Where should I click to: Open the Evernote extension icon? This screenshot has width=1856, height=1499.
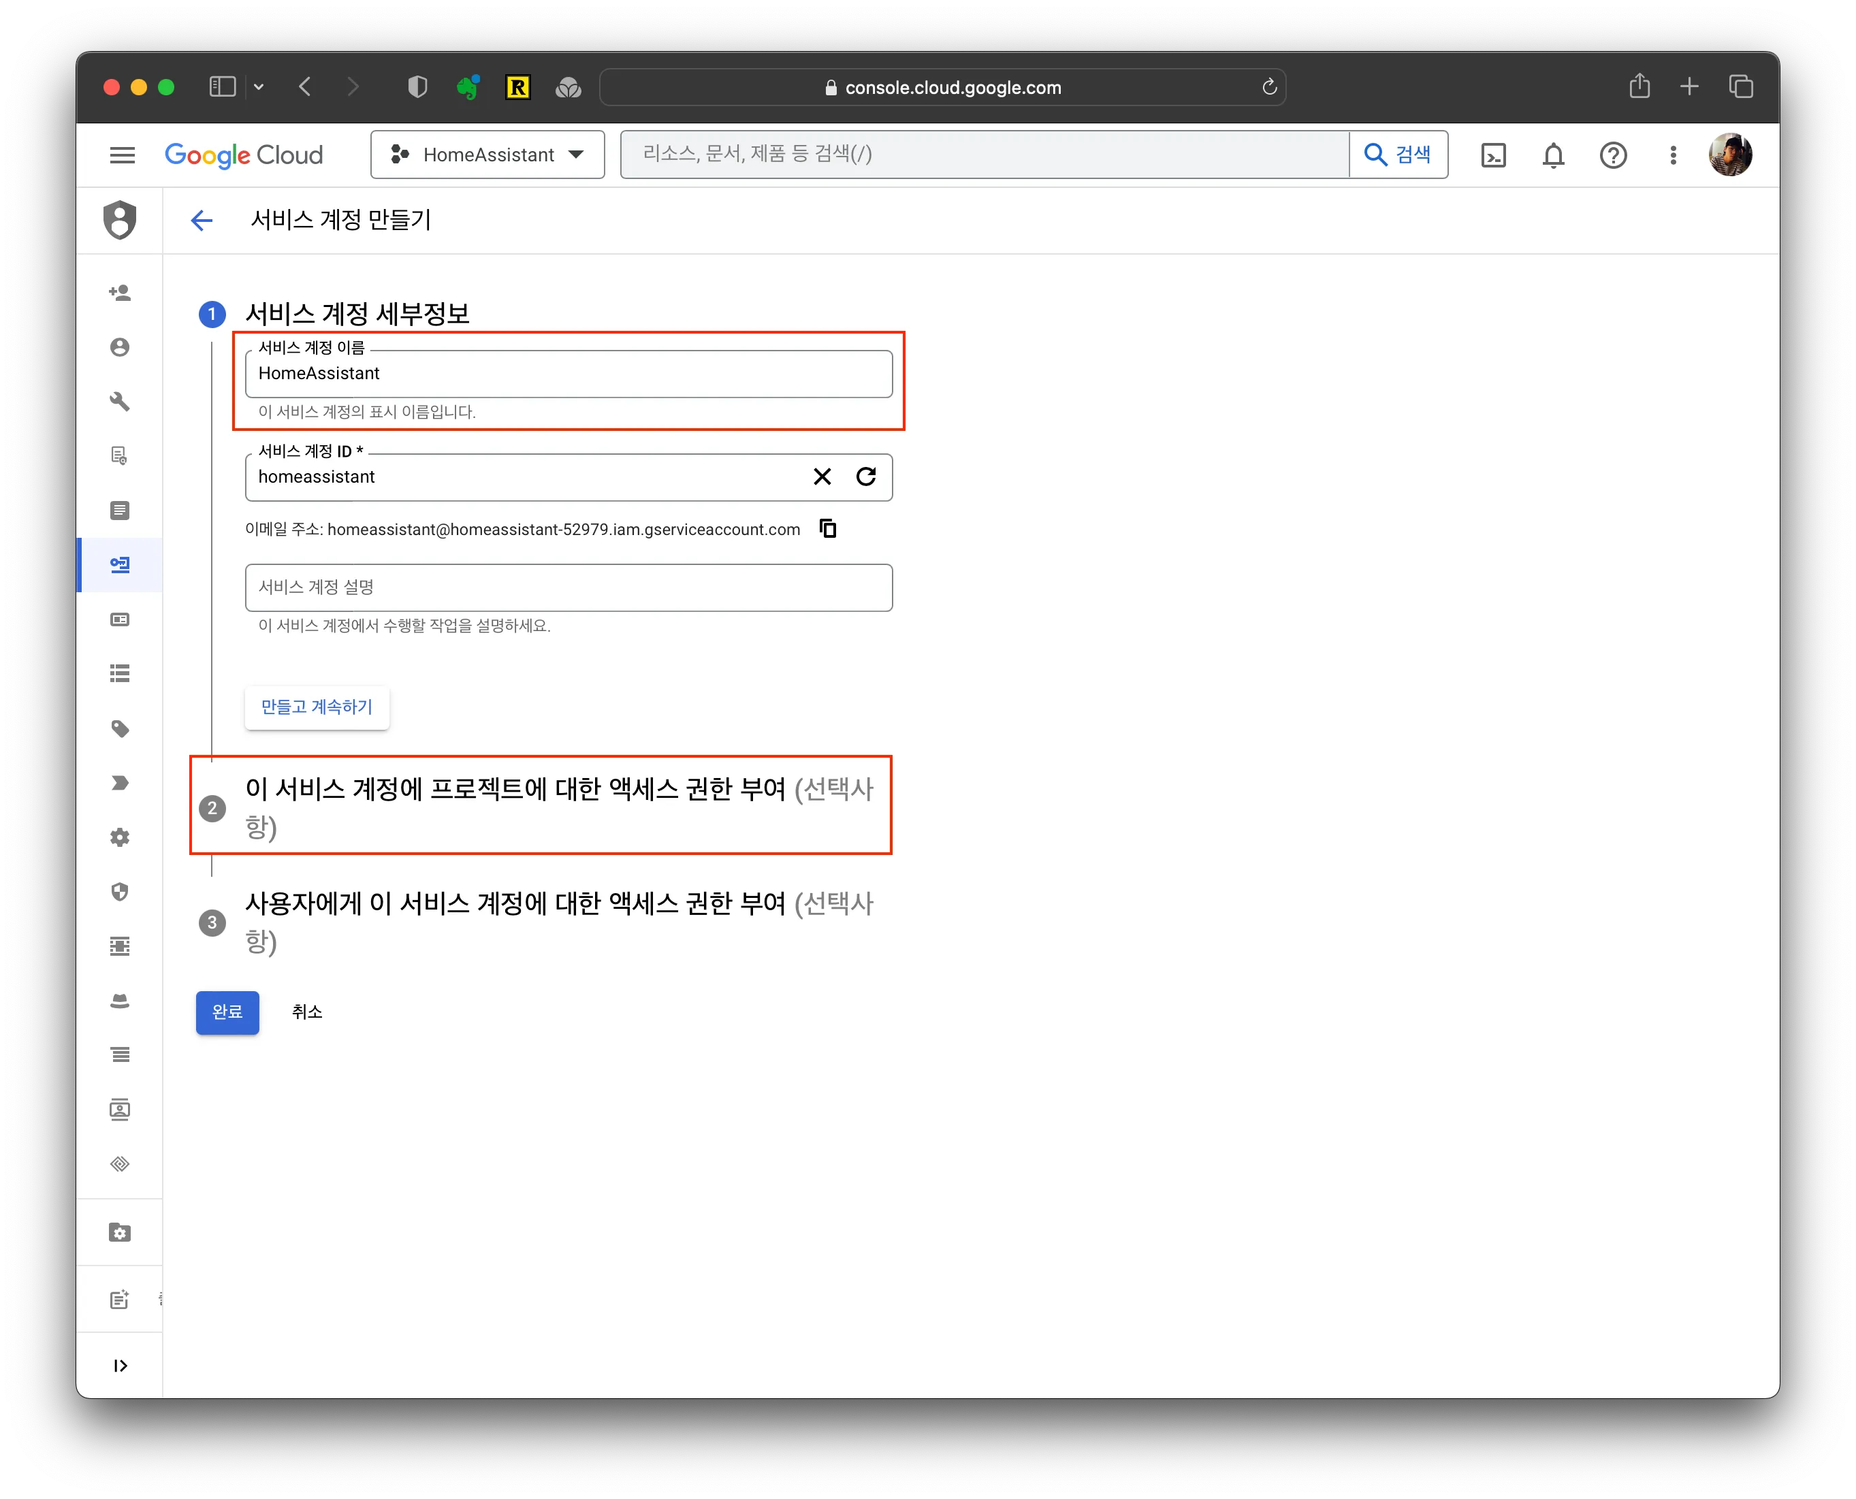click(468, 87)
